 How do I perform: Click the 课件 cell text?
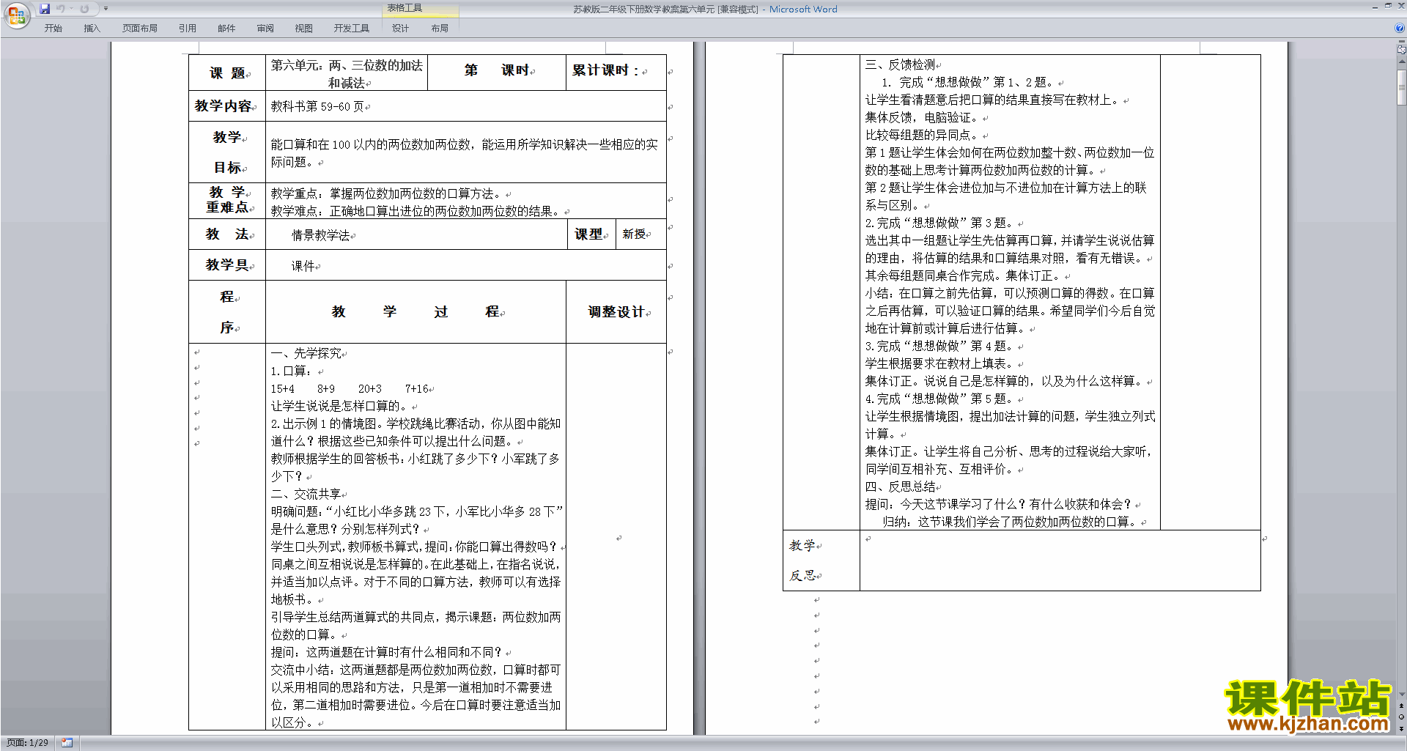coord(303,266)
